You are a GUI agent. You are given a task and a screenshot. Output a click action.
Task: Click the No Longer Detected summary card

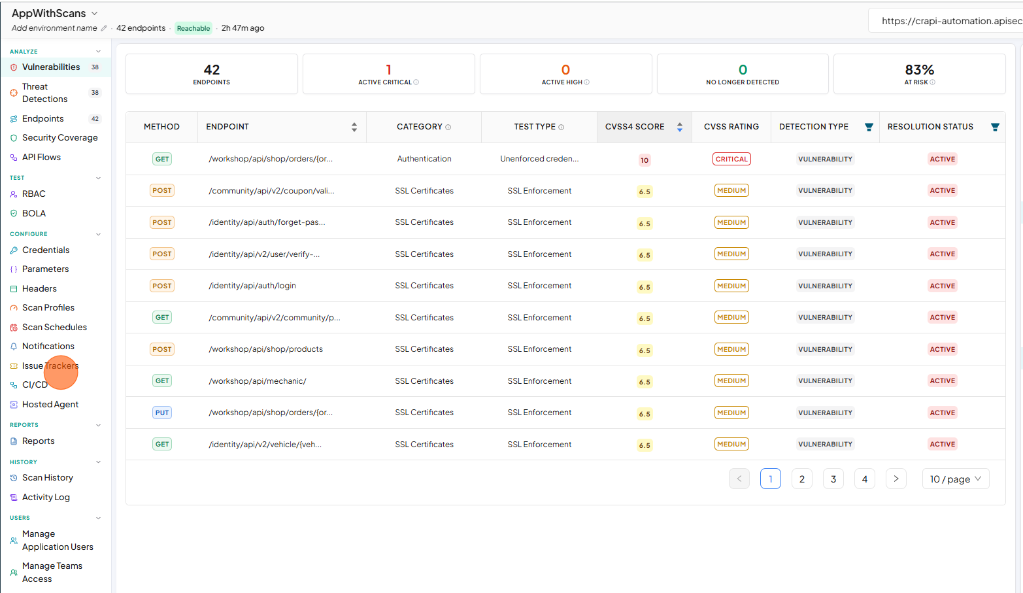point(743,74)
